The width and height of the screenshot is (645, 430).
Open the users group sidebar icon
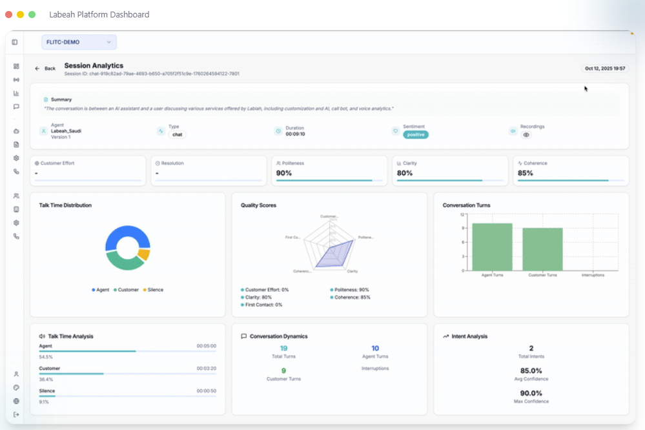[16, 196]
